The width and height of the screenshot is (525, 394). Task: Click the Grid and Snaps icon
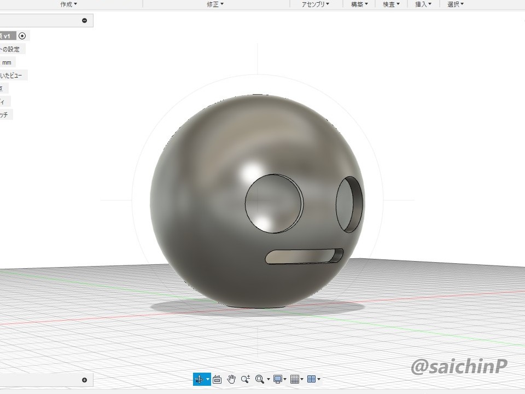pyautogui.click(x=295, y=379)
